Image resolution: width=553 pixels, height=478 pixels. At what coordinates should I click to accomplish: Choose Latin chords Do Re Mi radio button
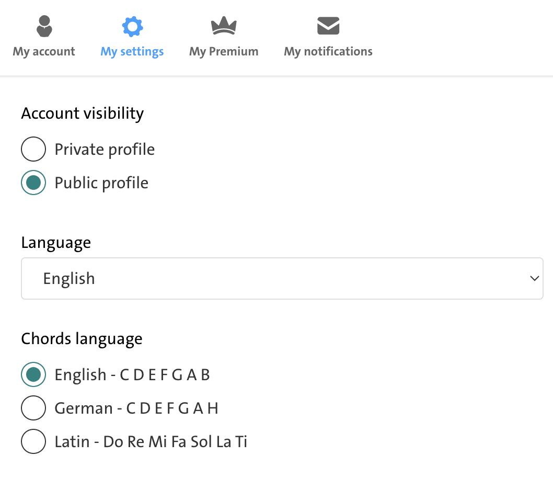pyautogui.click(x=33, y=441)
